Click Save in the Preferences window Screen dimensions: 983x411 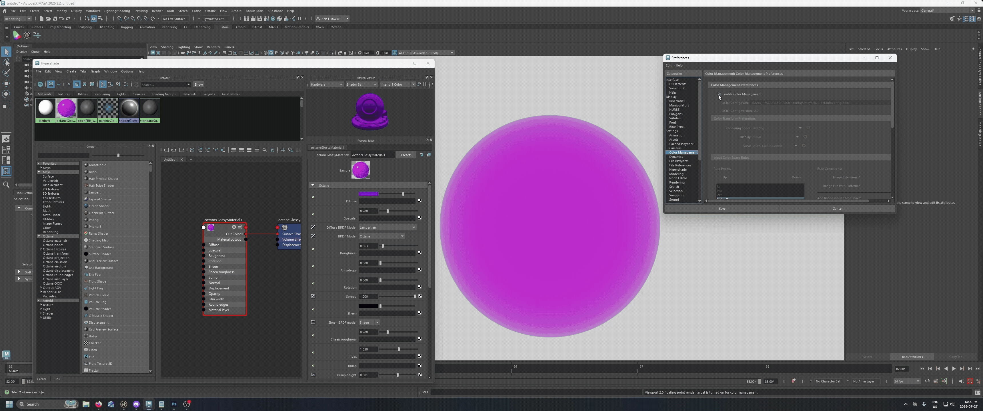(722, 209)
